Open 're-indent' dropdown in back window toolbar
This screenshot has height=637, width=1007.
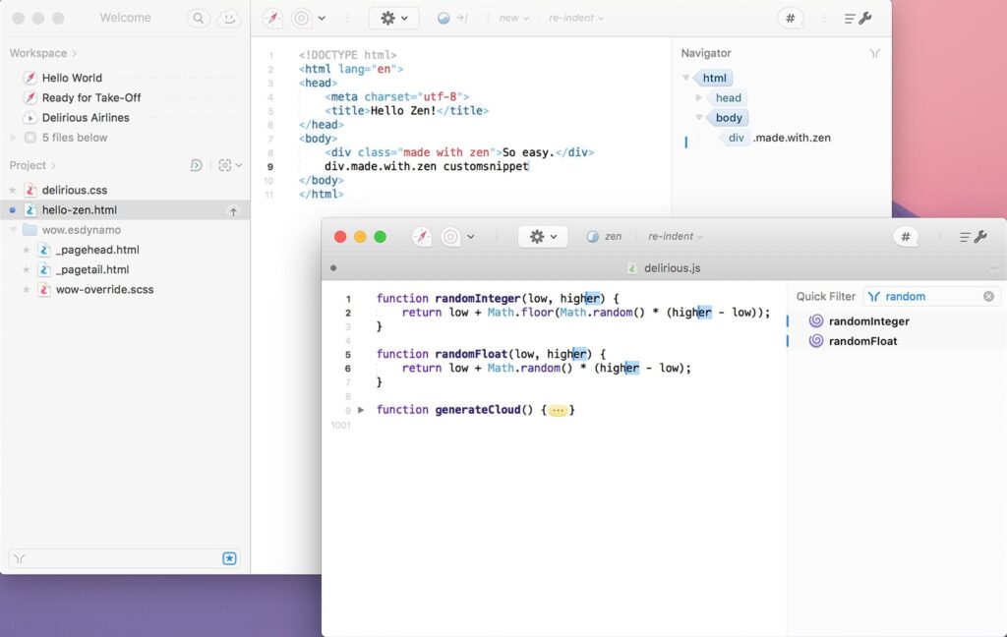[576, 18]
